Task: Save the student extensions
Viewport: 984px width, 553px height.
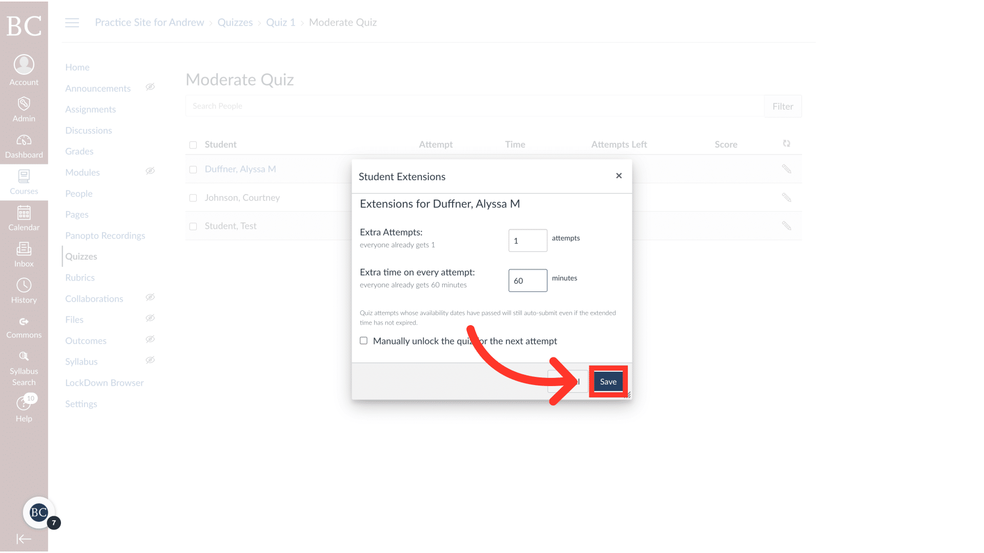Action: (x=608, y=381)
